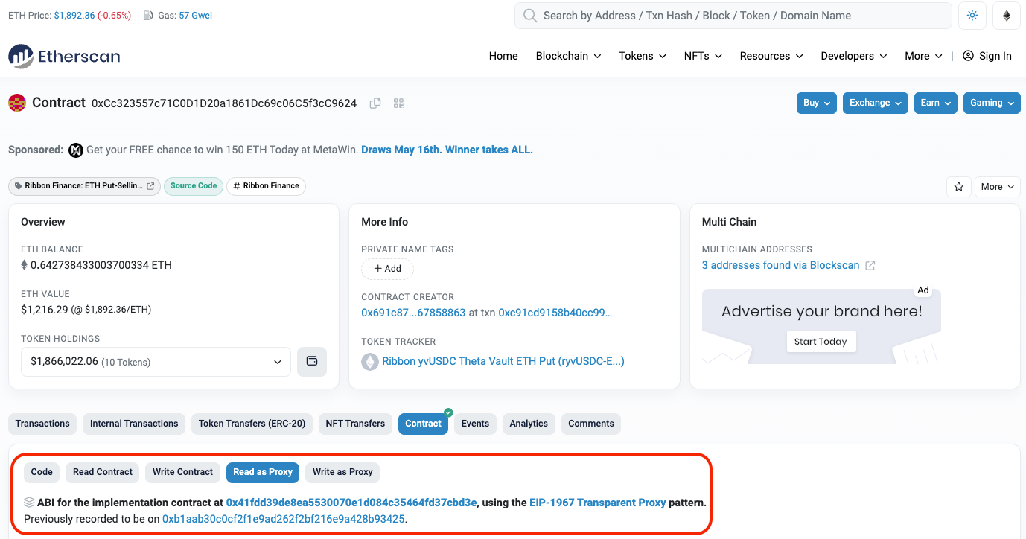This screenshot has height=539, width=1026.
Task: Copy the contract address with the copy icon
Action: pyautogui.click(x=376, y=103)
